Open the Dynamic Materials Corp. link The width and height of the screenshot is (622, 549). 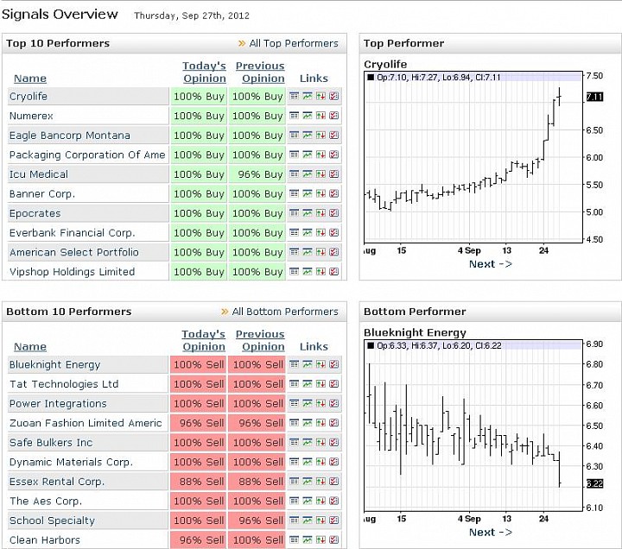tap(71, 462)
